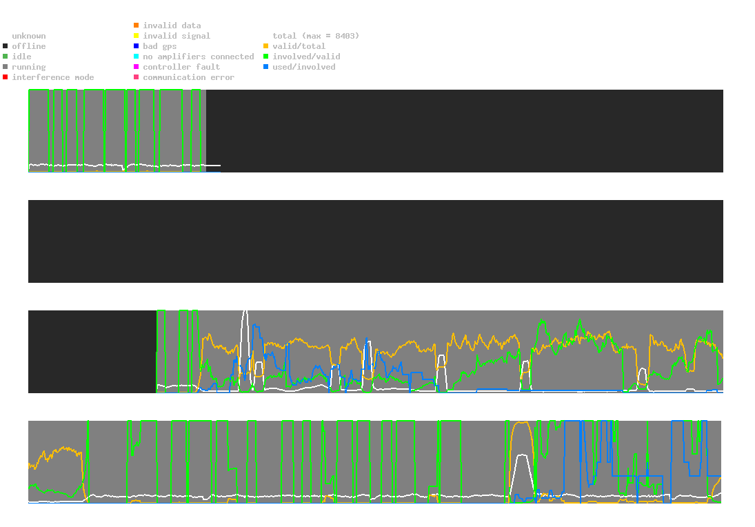The image size is (755, 527).
Task: Click the 'running' legend label
Action: coord(29,67)
